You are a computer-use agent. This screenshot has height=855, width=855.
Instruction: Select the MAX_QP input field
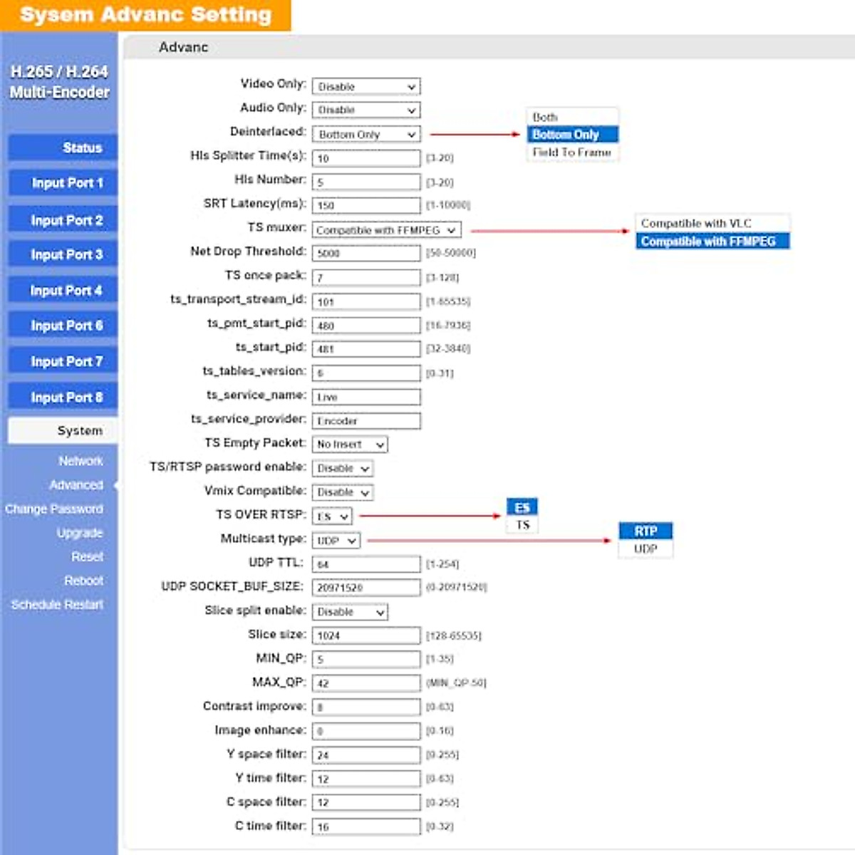(x=366, y=683)
